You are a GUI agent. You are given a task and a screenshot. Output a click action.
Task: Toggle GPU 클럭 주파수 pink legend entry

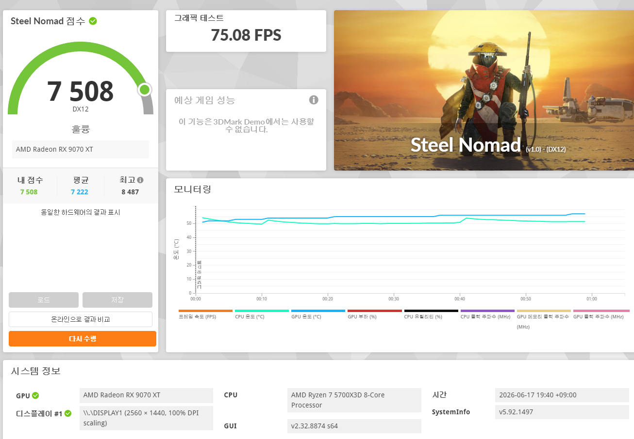(x=601, y=314)
